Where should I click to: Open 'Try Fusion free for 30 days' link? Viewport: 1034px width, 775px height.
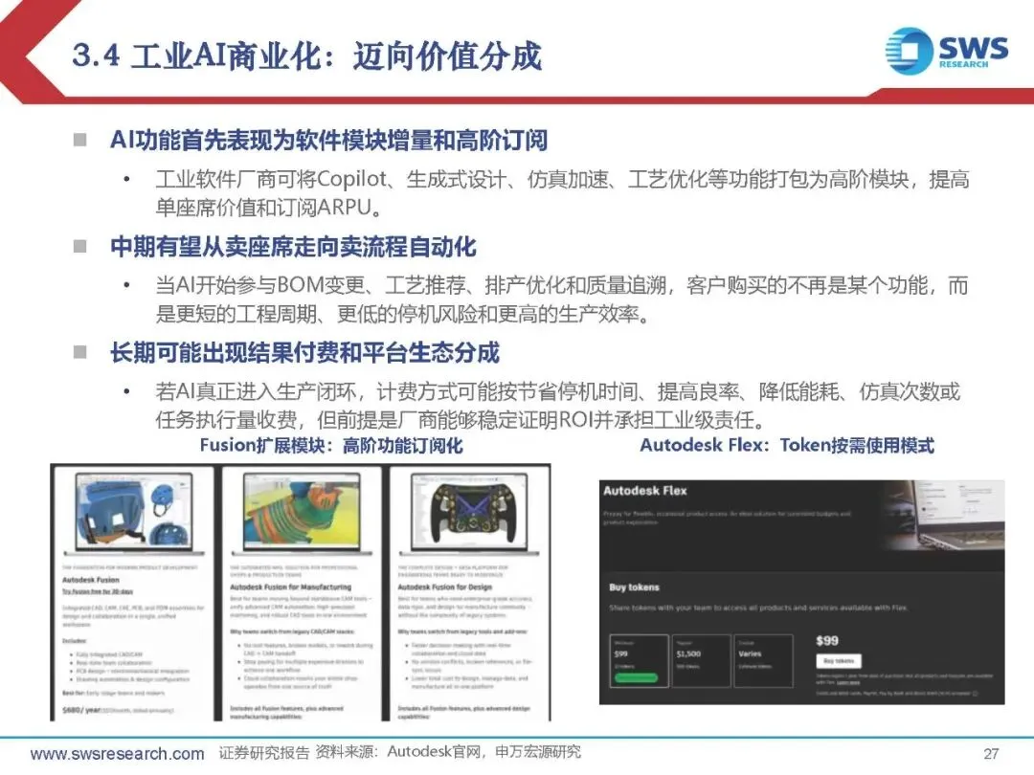[98, 592]
